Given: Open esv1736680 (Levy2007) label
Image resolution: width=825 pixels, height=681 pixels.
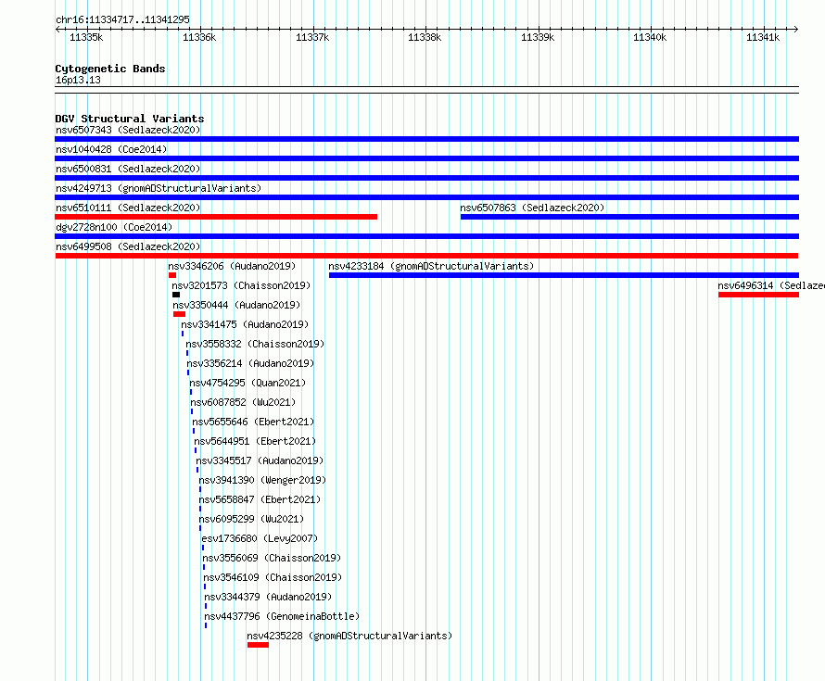Looking at the screenshot, I should [260, 538].
